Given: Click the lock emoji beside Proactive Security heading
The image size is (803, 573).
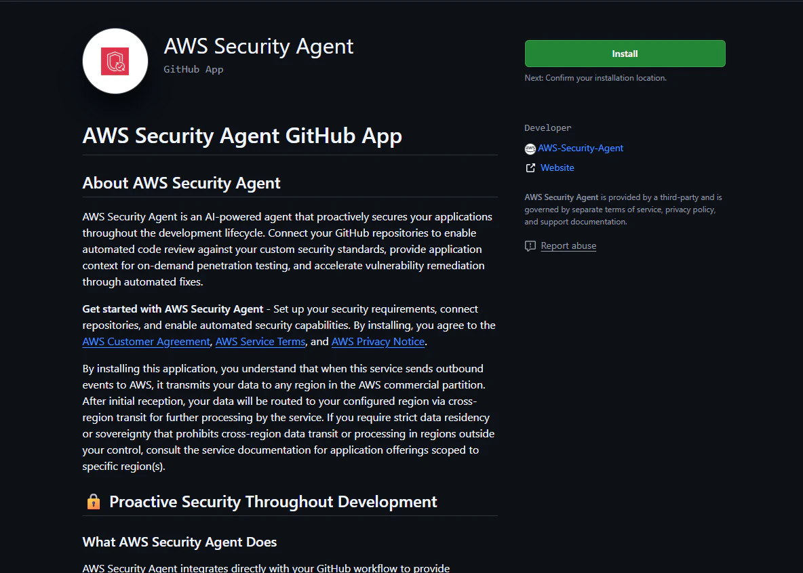Looking at the screenshot, I should [x=94, y=502].
